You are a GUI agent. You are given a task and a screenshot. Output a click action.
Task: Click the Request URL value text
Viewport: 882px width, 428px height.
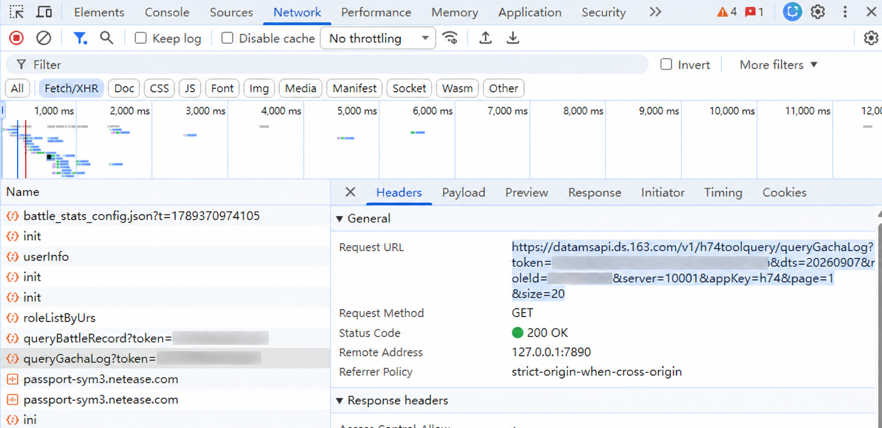pos(693,270)
